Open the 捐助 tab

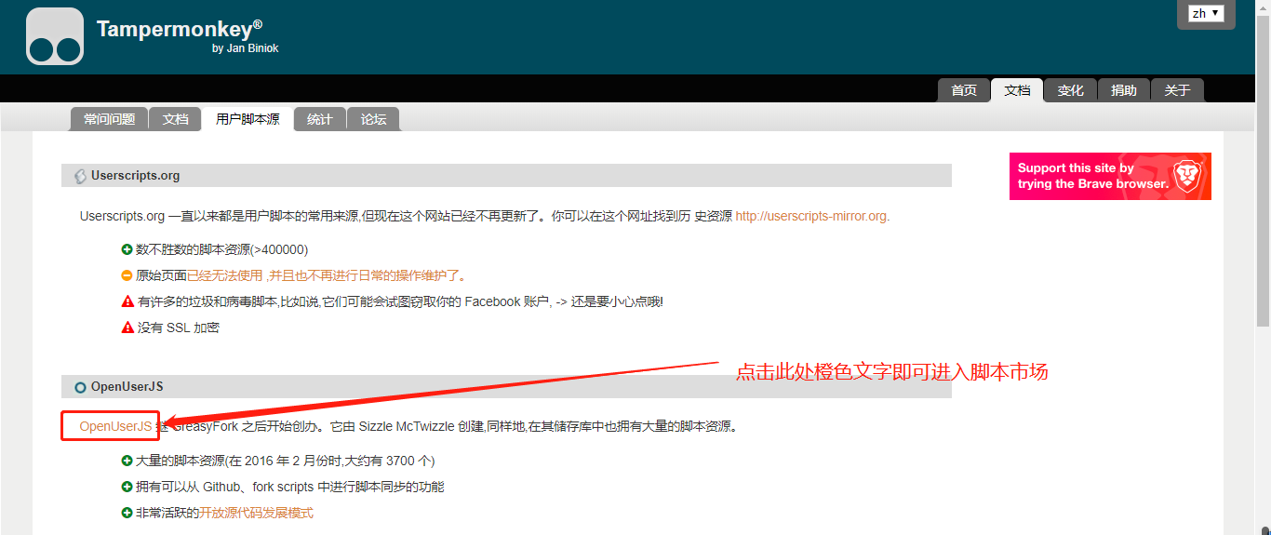[1124, 90]
